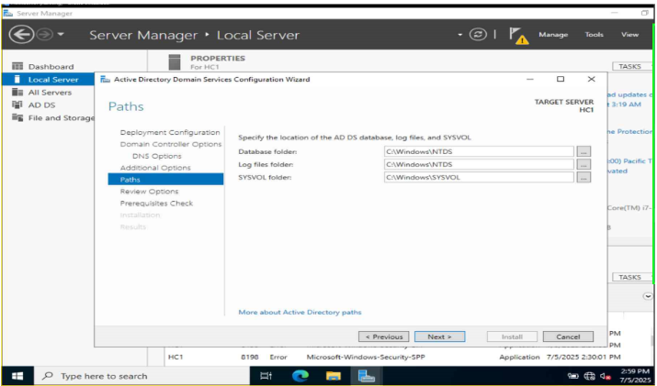Open More about Active Directory paths link
657x386 pixels.
click(x=300, y=312)
